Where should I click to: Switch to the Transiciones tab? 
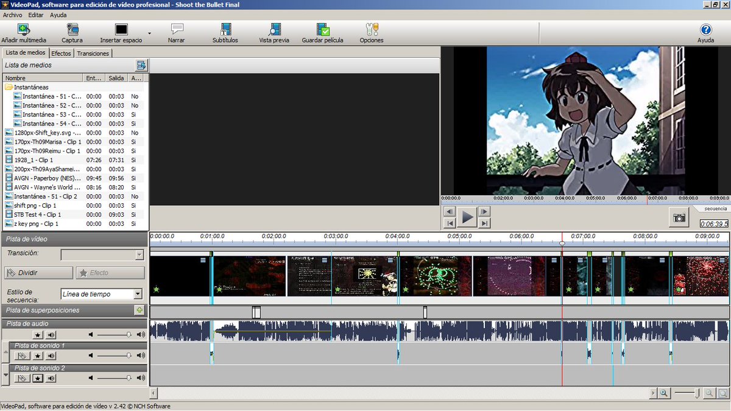93,54
